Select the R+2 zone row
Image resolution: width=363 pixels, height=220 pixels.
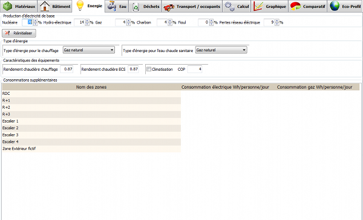(x=91, y=108)
